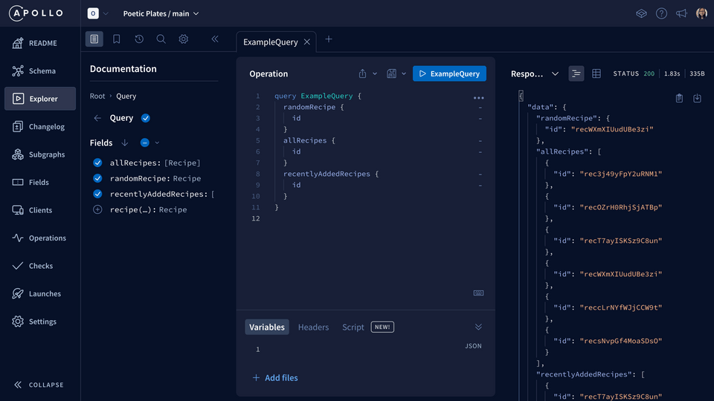Deselect all fields with minus button
The height and width of the screenshot is (401, 714).
tap(145, 143)
